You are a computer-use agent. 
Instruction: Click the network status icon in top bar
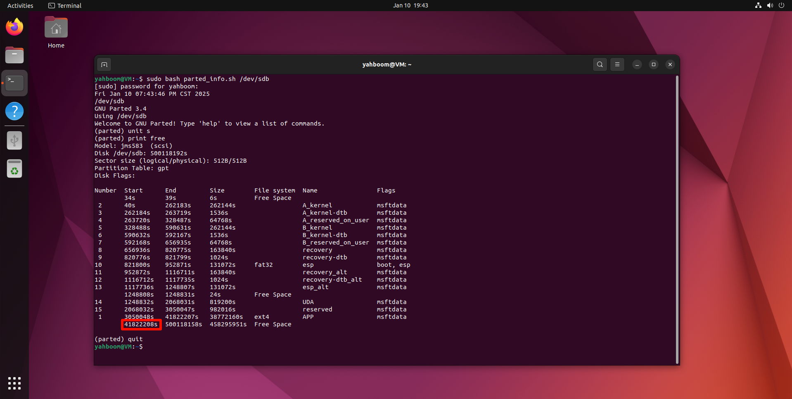click(758, 5)
